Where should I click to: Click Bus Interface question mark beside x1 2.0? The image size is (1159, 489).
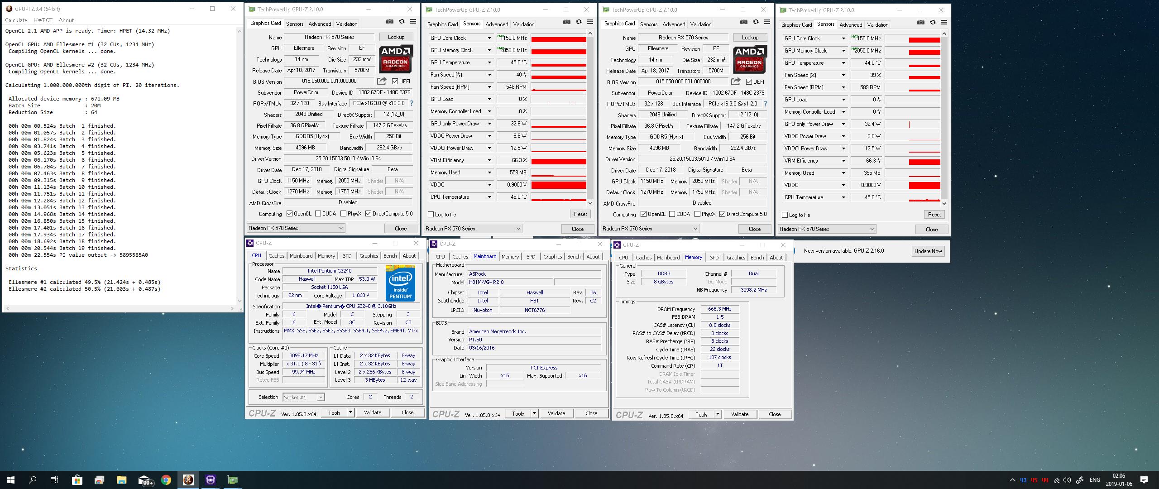click(x=765, y=104)
